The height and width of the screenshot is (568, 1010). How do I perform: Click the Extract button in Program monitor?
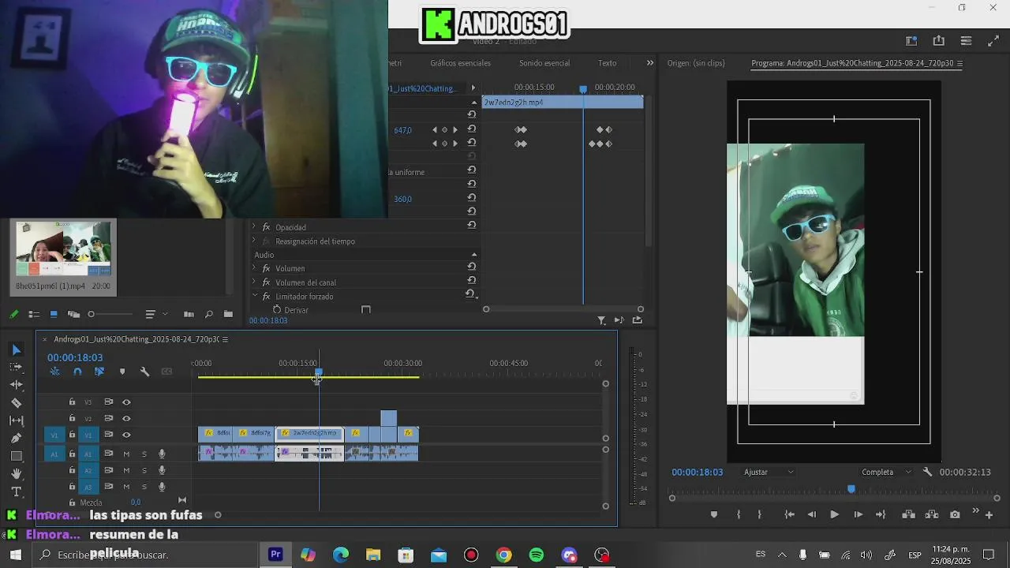pos(932,514)
